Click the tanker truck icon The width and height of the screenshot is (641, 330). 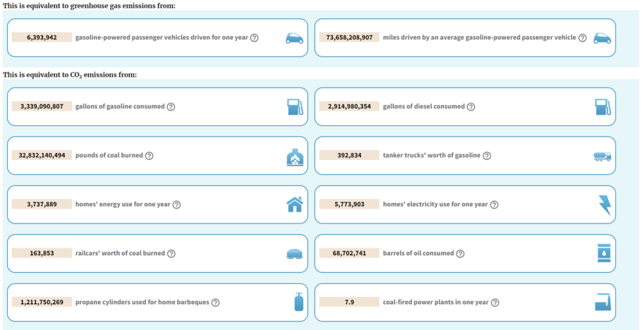602,156
